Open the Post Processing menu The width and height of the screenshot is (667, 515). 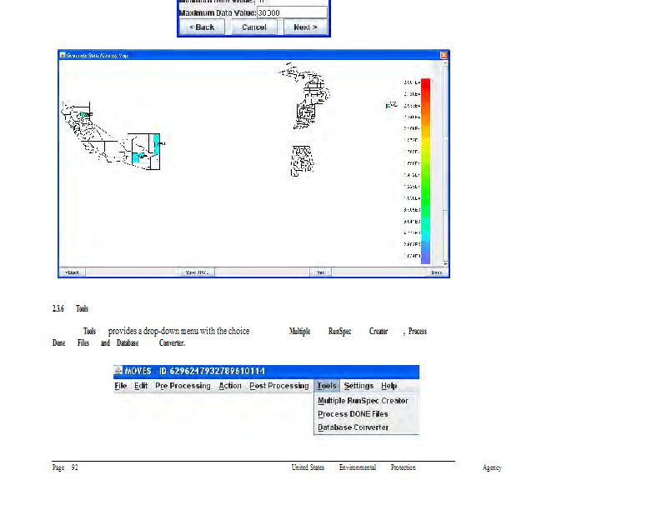[278, 386]
